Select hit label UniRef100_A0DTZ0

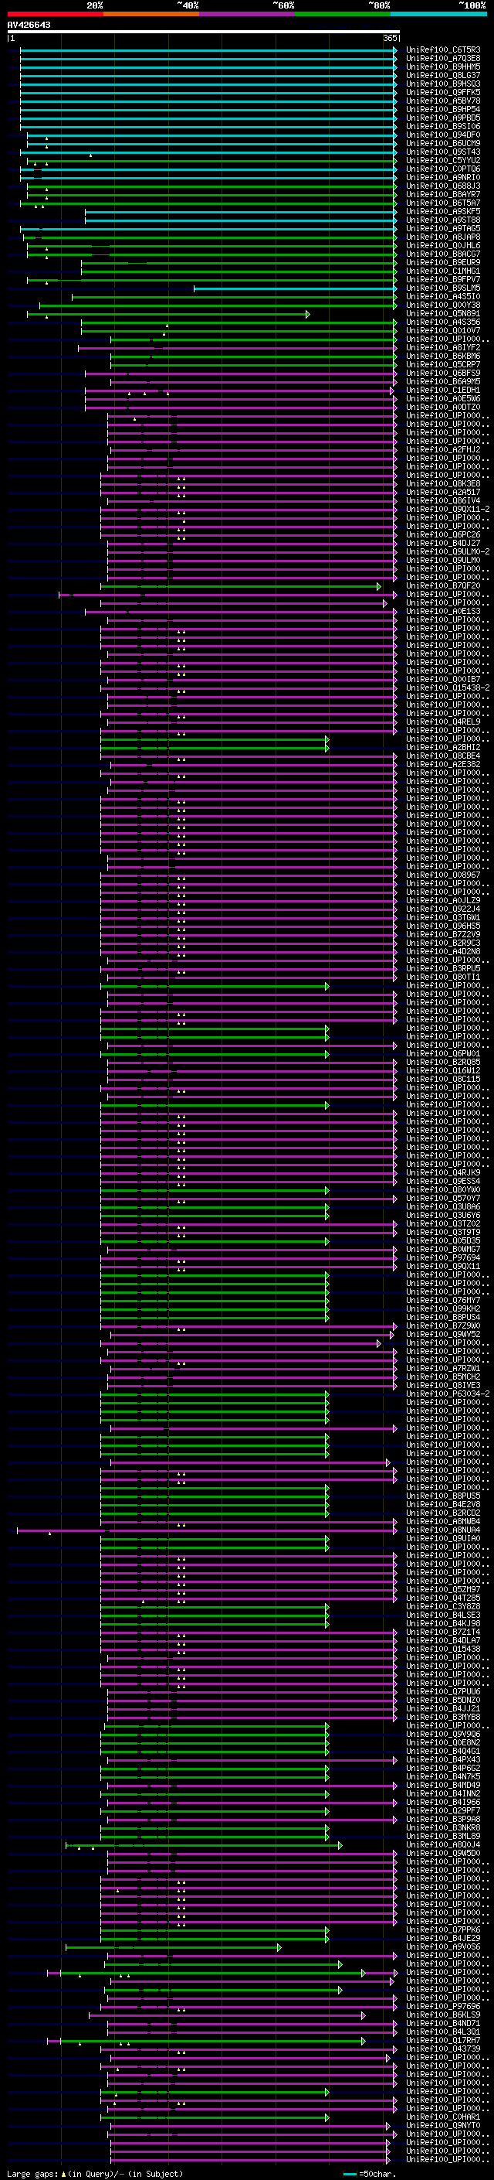(x=443, y=407)
